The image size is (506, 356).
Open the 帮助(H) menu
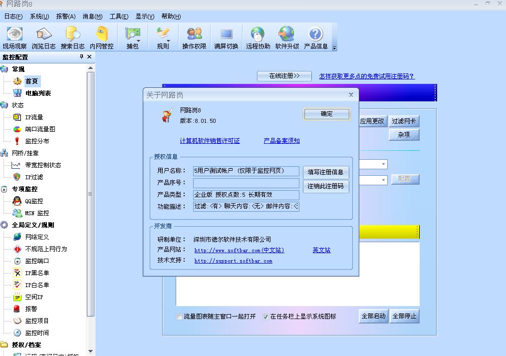(x=171, y=16)
